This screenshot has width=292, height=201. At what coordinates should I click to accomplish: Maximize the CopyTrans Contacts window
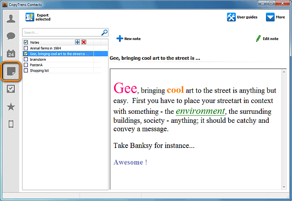271,3
